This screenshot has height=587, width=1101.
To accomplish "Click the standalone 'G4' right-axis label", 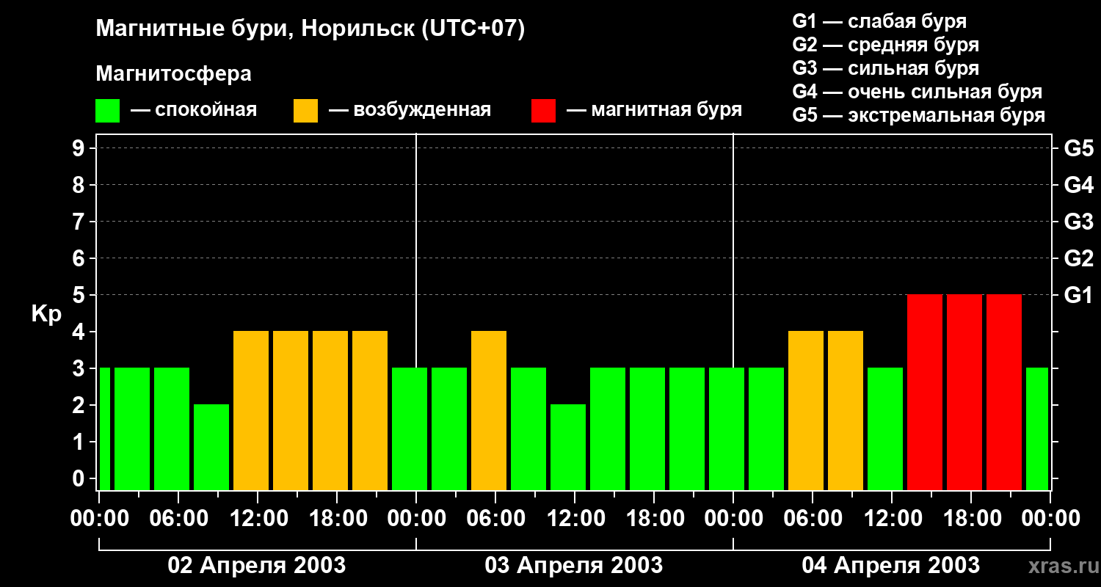I will pos(1078,186).
